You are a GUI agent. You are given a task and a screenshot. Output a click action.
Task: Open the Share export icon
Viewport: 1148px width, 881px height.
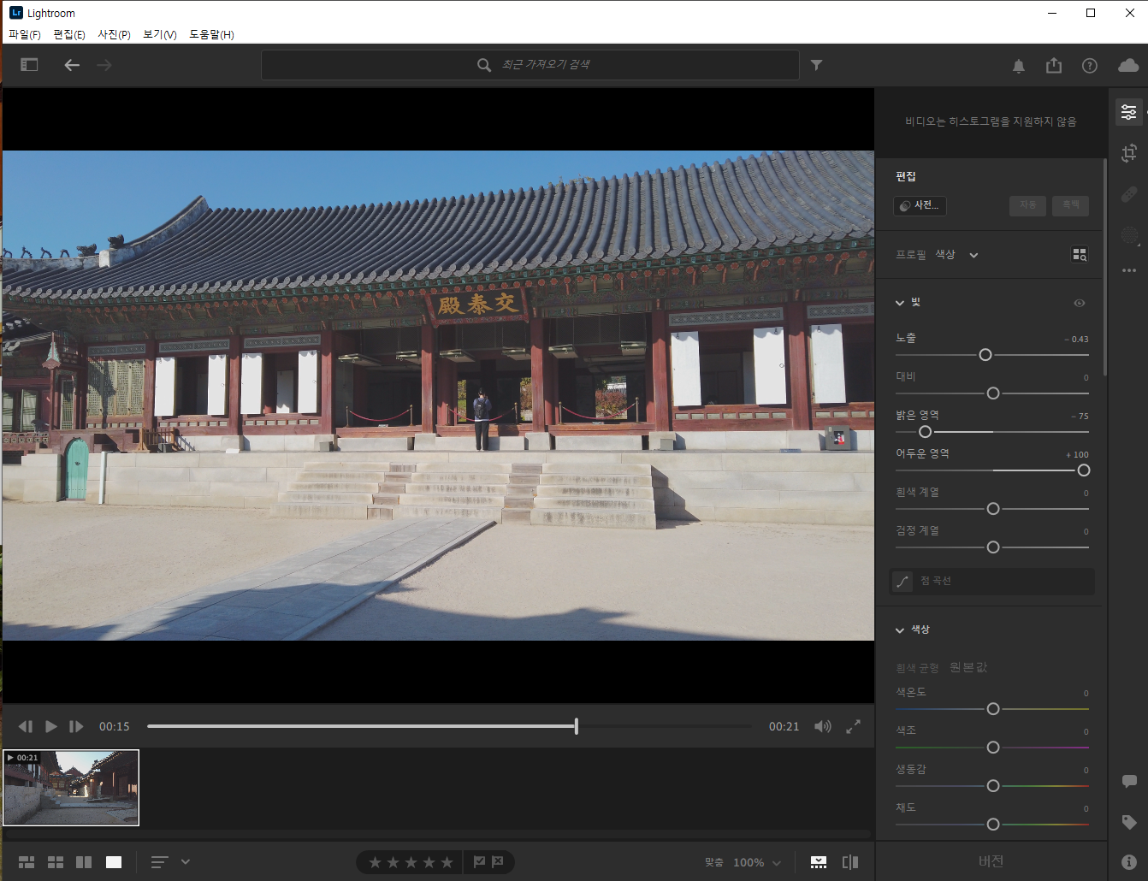[1054, 66]
